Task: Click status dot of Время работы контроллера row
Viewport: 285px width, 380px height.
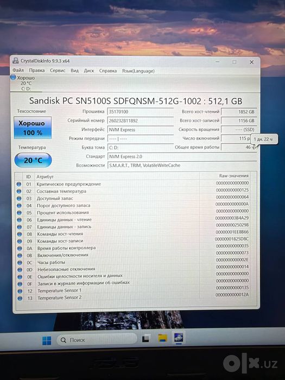Action: 20,248
